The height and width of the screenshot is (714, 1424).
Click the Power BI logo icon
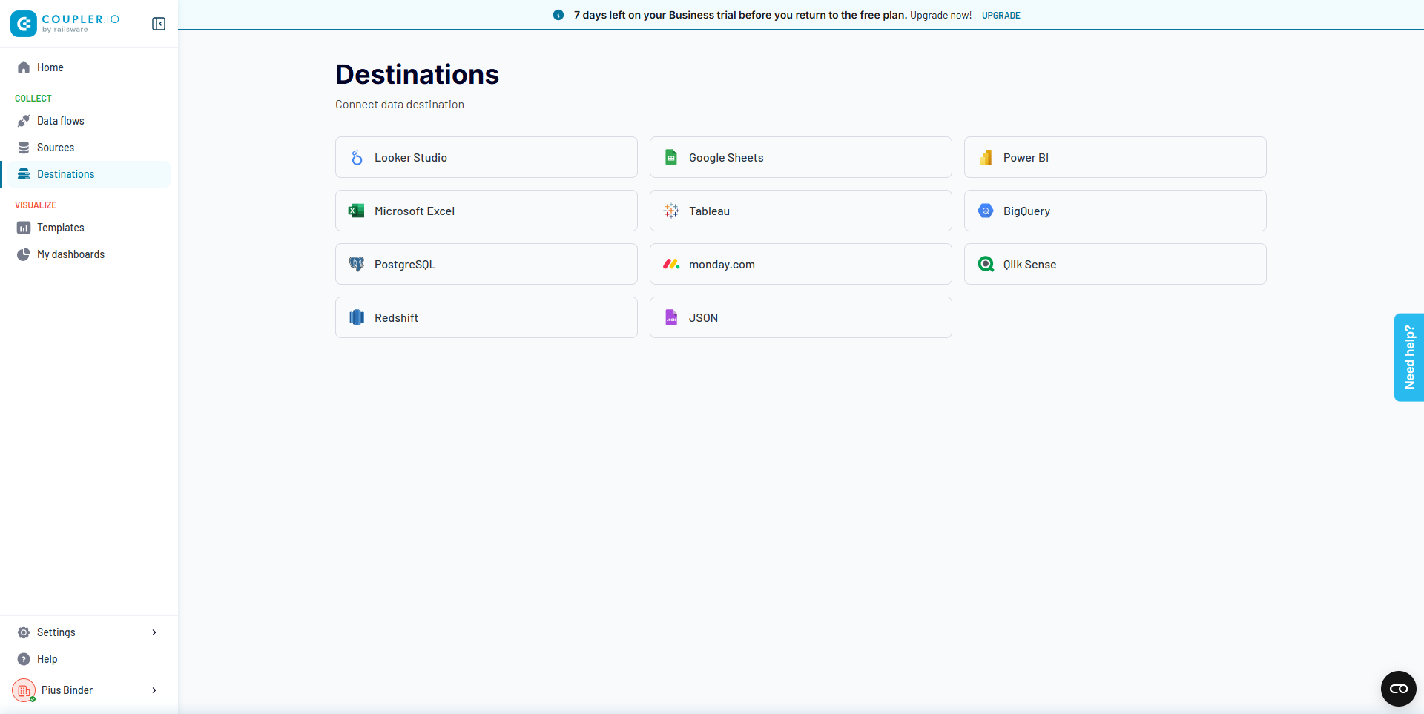click(x=986, y=157)
